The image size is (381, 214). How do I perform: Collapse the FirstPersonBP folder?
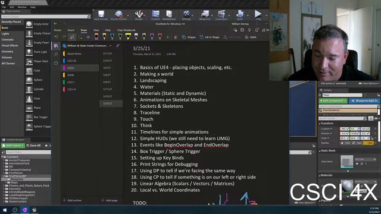tap(4, 176)
